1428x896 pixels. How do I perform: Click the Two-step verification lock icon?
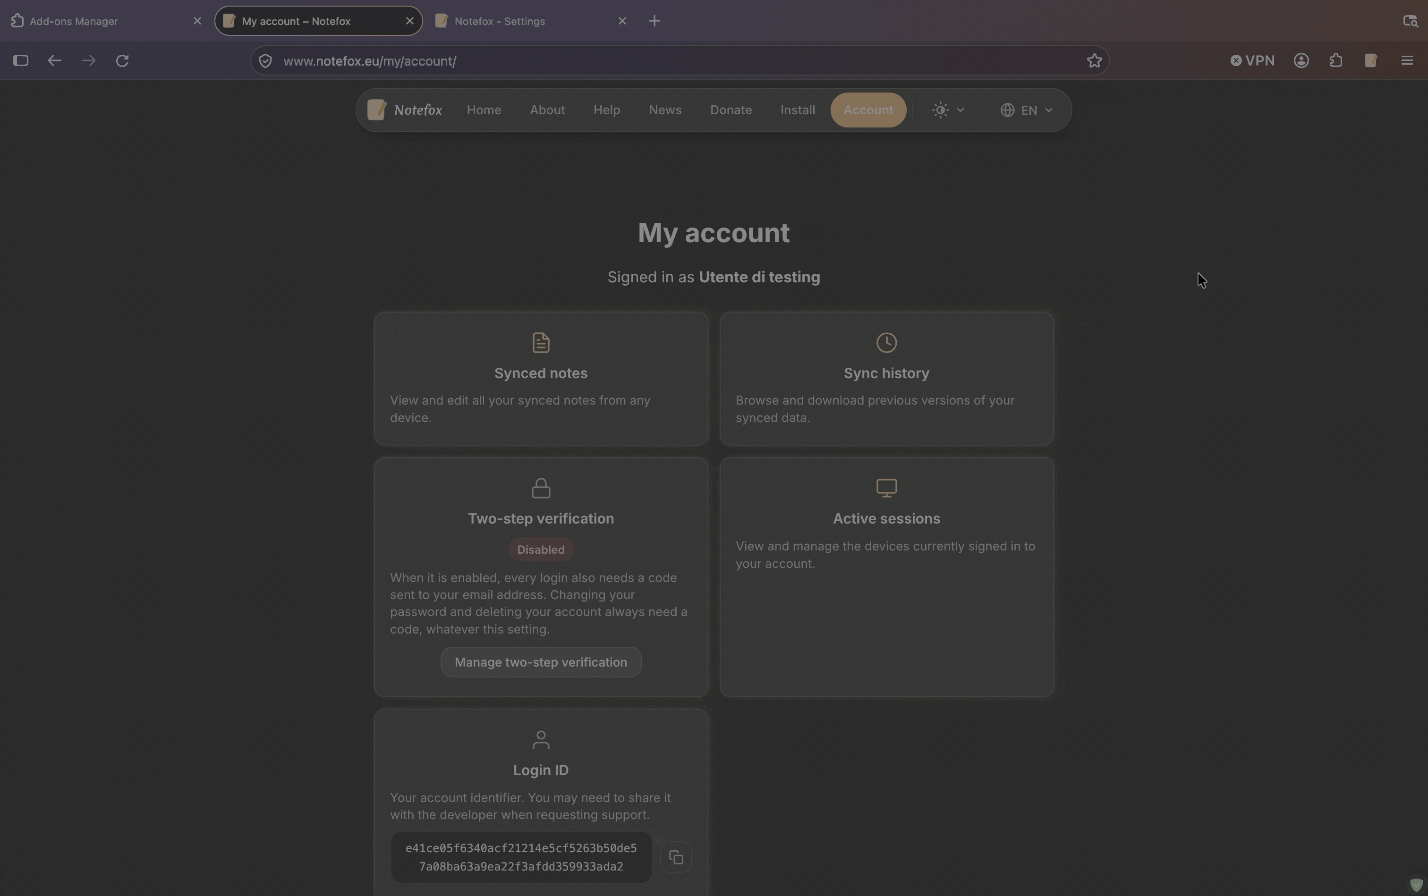click(x=541, y=488)
